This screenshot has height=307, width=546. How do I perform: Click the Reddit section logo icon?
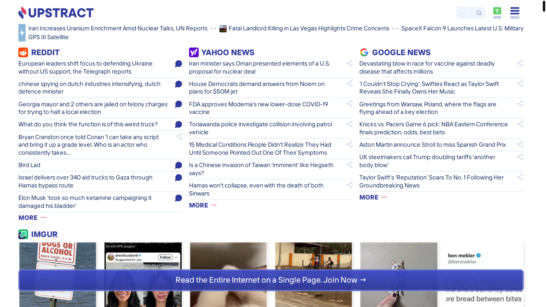[x=23, y=52]
